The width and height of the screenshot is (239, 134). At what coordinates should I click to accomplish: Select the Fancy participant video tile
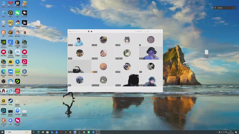[x=151, y=53]
